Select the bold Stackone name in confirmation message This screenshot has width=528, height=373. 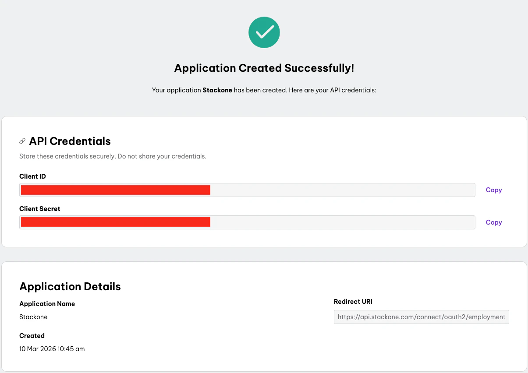pos(217,90)
